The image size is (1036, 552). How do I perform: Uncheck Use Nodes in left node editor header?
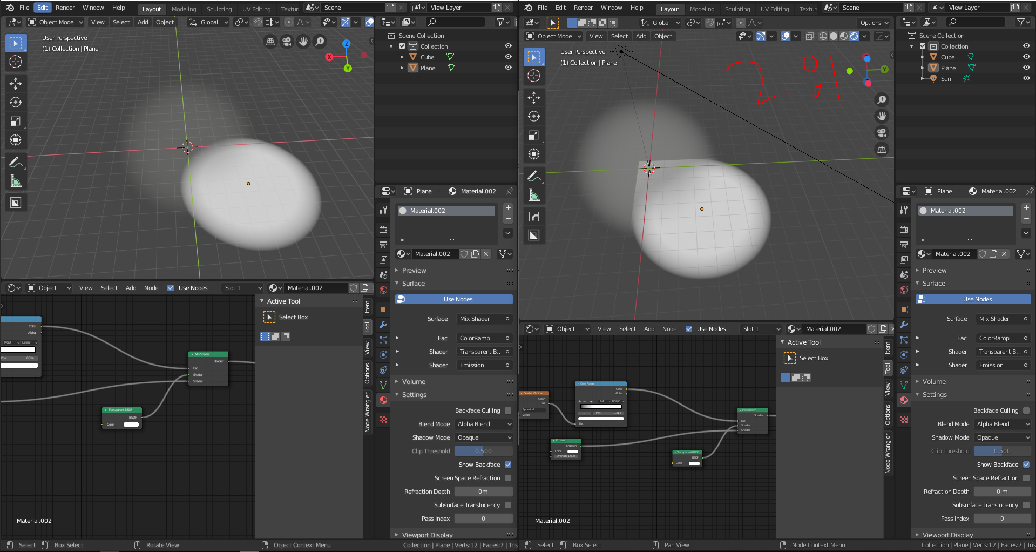click(171, 288)
